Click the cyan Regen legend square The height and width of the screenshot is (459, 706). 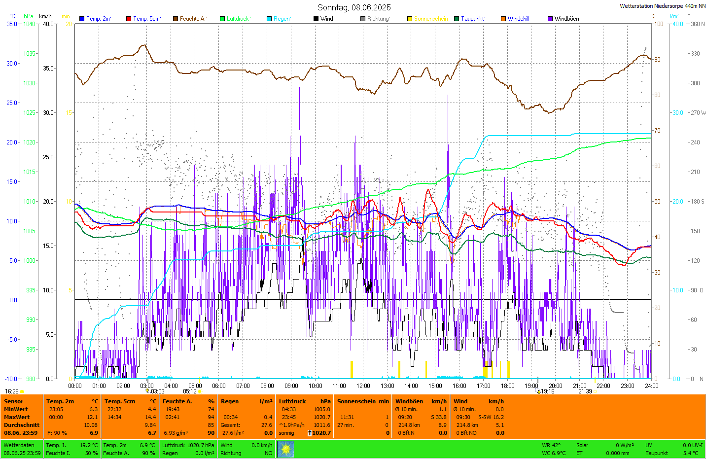point(269,19)
